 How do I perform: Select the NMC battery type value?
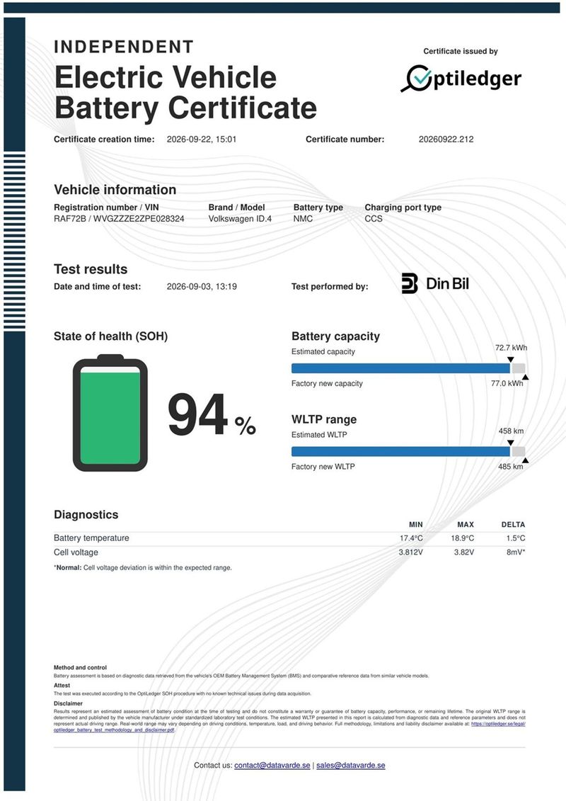[303, 219]
